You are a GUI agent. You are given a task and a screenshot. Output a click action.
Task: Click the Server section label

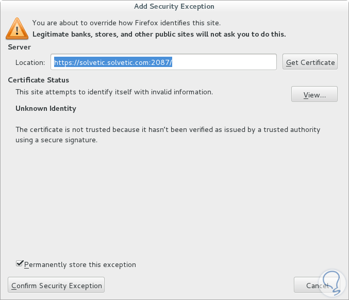[20, 47]
